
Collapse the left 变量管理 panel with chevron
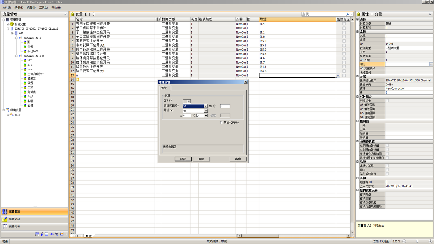[x=65, y=14]
